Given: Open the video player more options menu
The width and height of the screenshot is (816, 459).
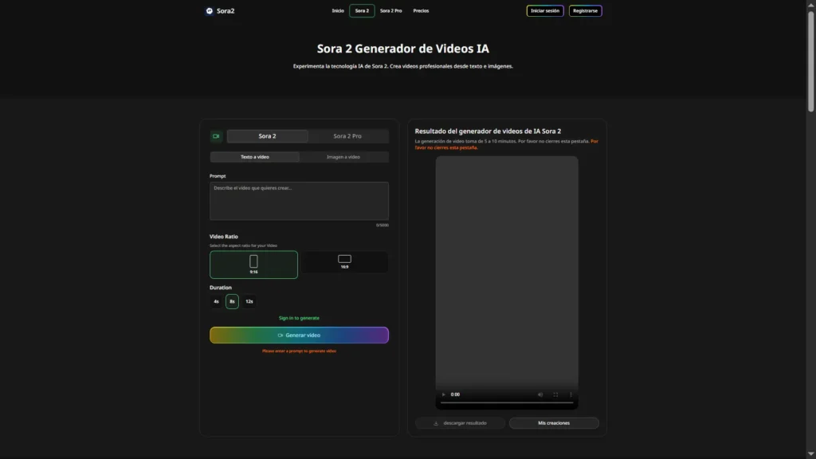Looking at the screenshot, I should [571, 394].
